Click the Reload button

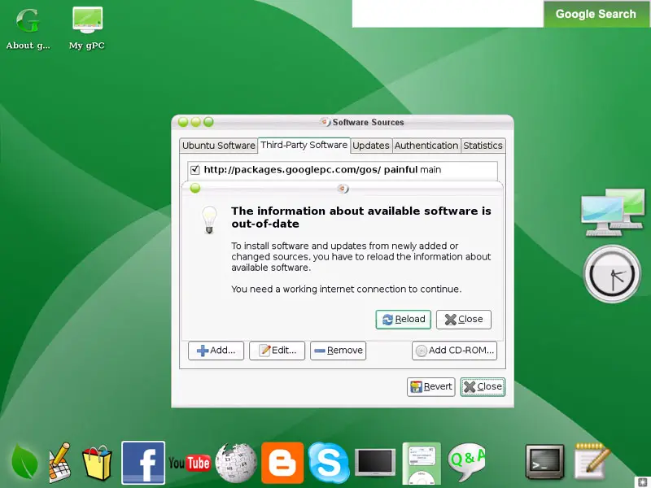coord(403,320)
